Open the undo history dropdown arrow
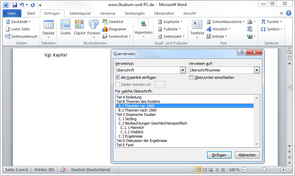295x176 pixels. [27, 5]
